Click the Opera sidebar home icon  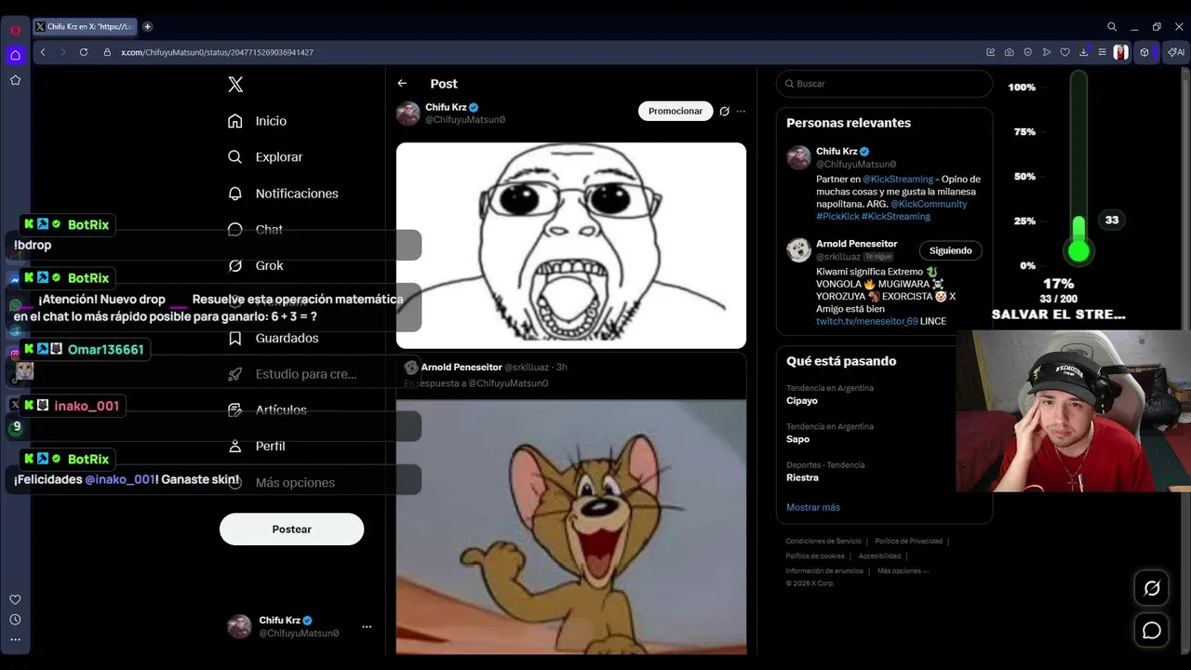pyautogui.click(x=15, y=55)
